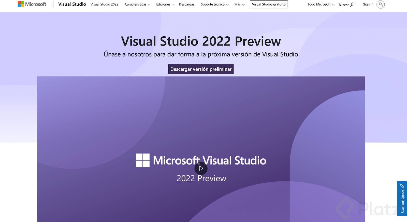This screenshot has width=407, height=222.
Task: Go to Visual Studio 2022 menu item
Action: pos(104,4)
